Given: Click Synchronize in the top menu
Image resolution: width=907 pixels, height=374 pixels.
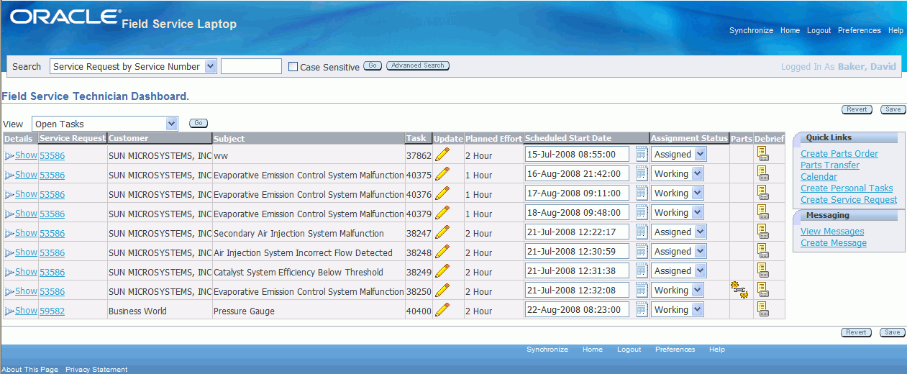Looking at the screenshot, I should 751,30.
